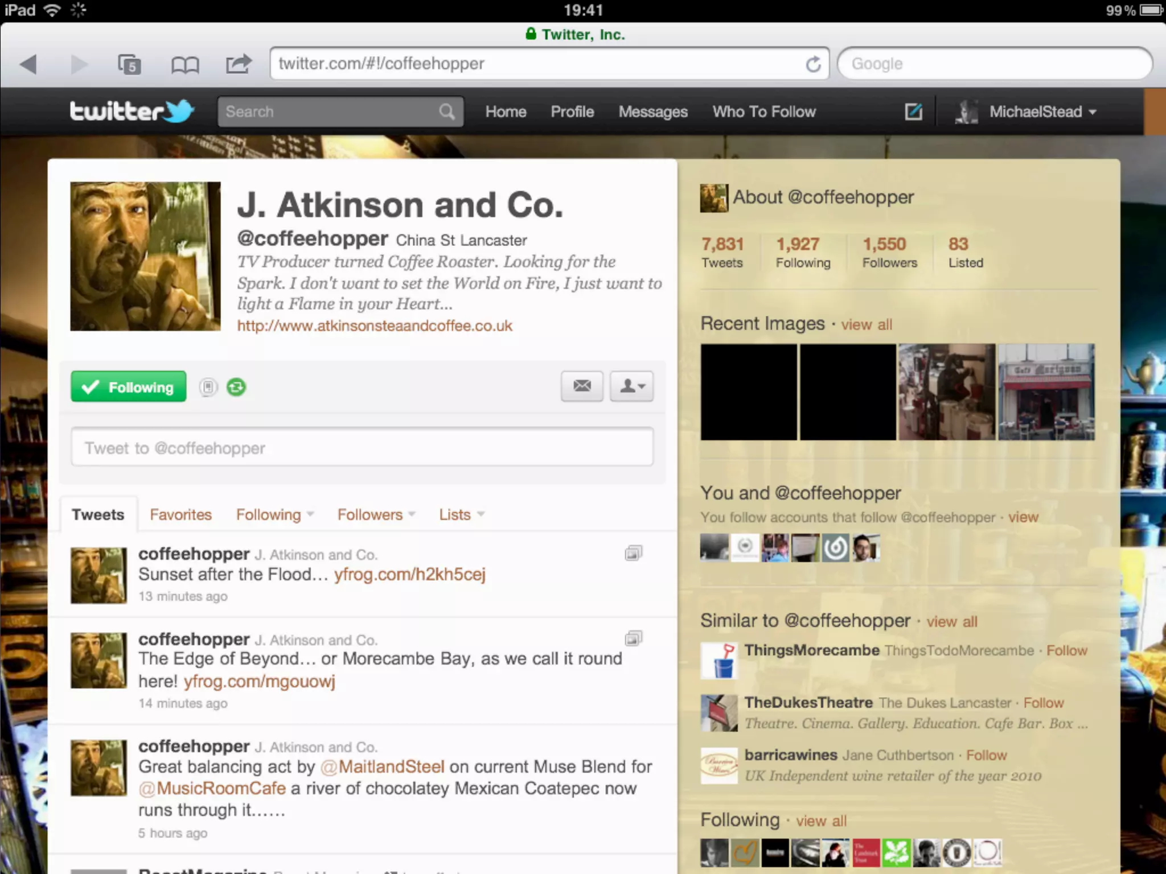
Task: Click the Tweet to @coffeehopper field
Action: click(x=362, y=448)
